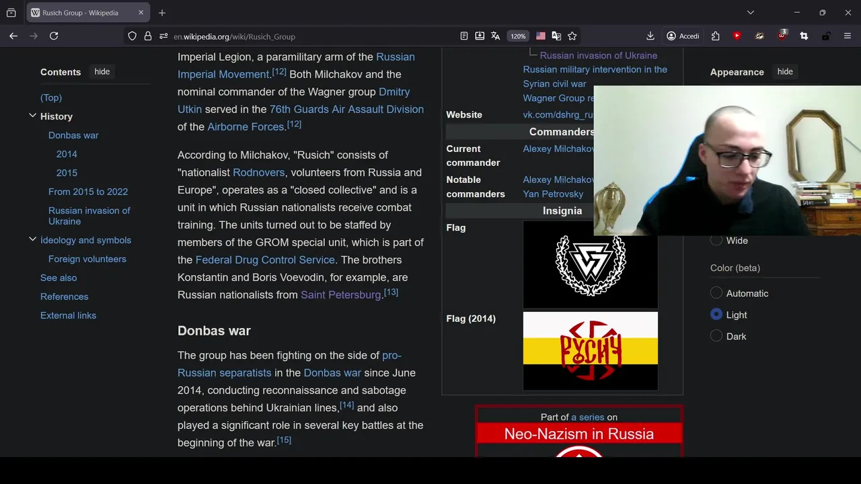
Task: Open the translator extension icon
Action: pos(556,36)
